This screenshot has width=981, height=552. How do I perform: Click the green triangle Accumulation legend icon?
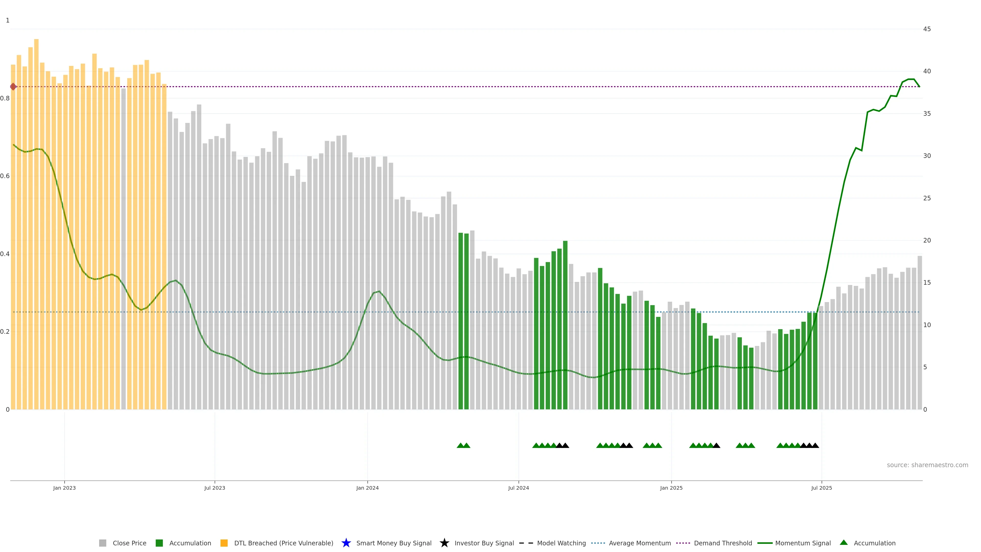pyautogui.click(x=844, y=543)
